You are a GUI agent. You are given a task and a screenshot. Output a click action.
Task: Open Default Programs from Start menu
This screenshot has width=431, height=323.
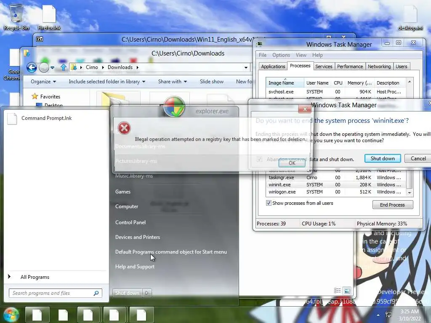point(171,252)
